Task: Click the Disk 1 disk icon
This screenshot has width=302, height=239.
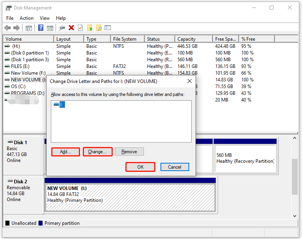Action: tap(10, 142)
